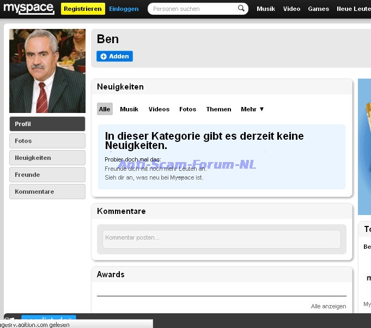Select the Alle news filter
This screenshot has height=328, width=371.
[x=105, y=109]
